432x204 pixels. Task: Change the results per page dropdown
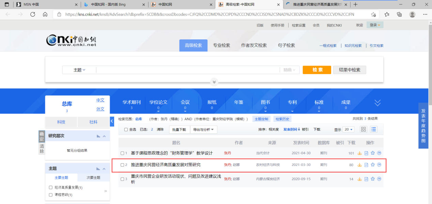click(x=349, y=130)
